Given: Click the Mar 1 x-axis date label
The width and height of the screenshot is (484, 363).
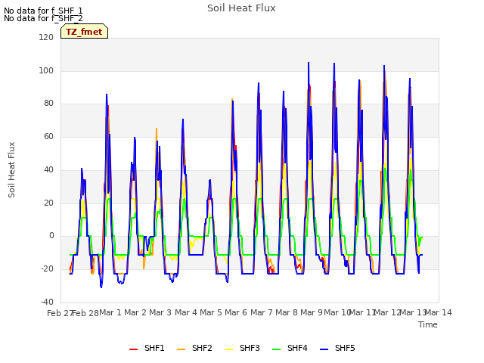Looking at the screenshot, I should tap(110, 312).
